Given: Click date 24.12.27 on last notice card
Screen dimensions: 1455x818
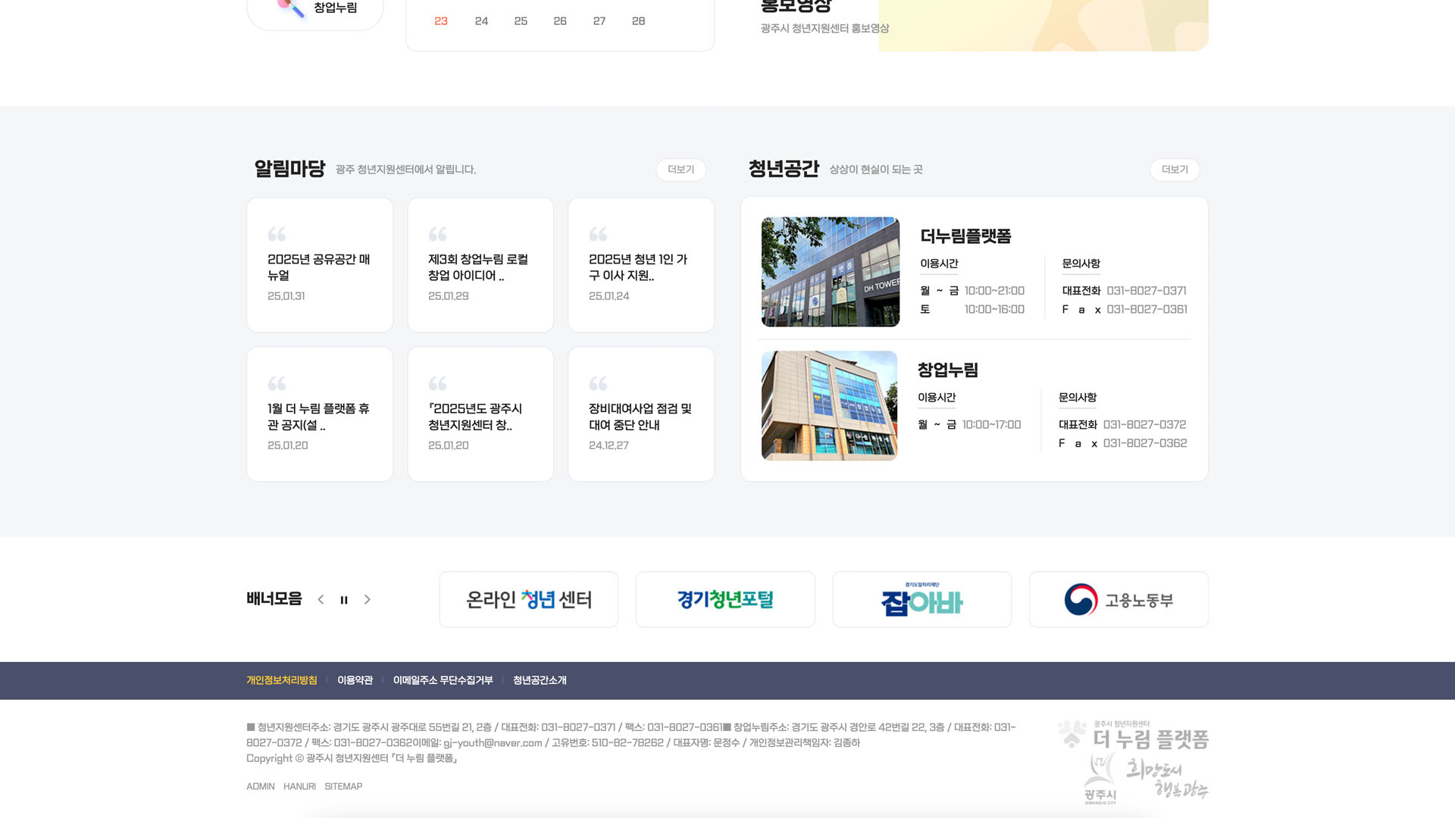Looking at the screenshot, I should point(609,445).
